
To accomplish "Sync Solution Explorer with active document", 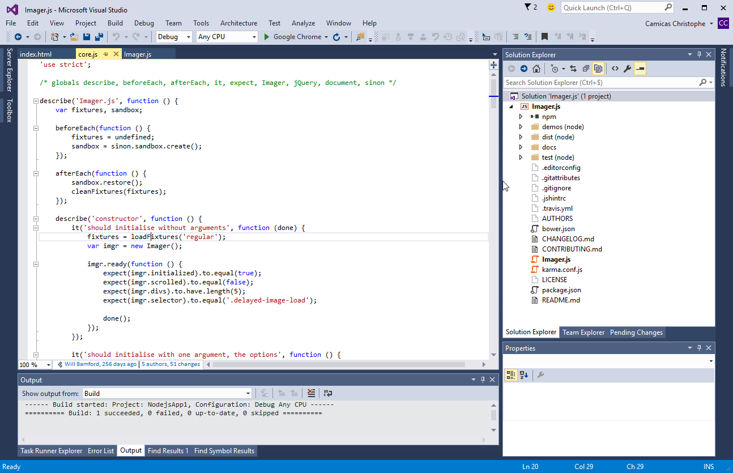I will click(573, 68).
